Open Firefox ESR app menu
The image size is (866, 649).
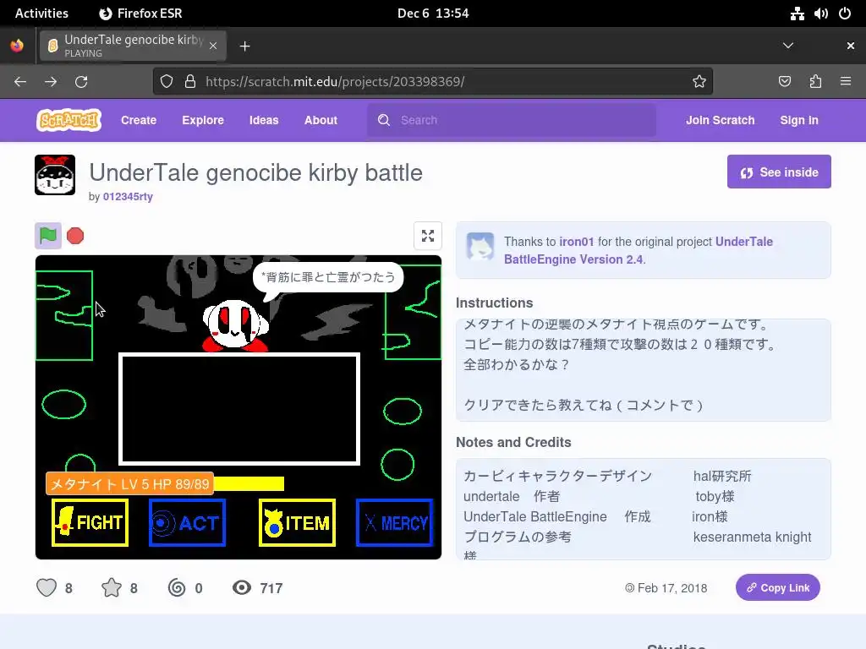pos(141,14)
